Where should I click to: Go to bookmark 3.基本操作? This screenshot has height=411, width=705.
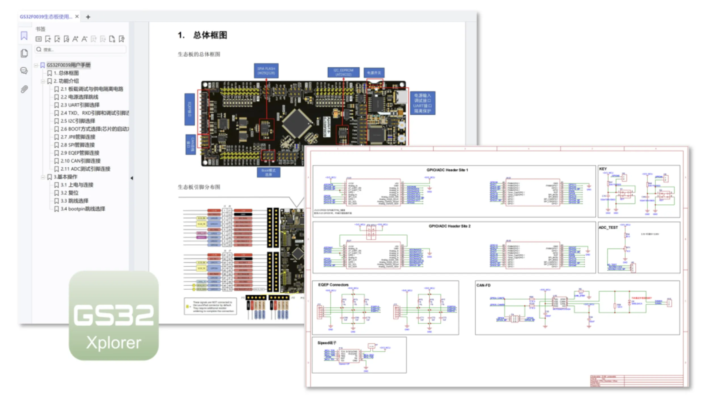pyautogui.click(x=66, y=177)
